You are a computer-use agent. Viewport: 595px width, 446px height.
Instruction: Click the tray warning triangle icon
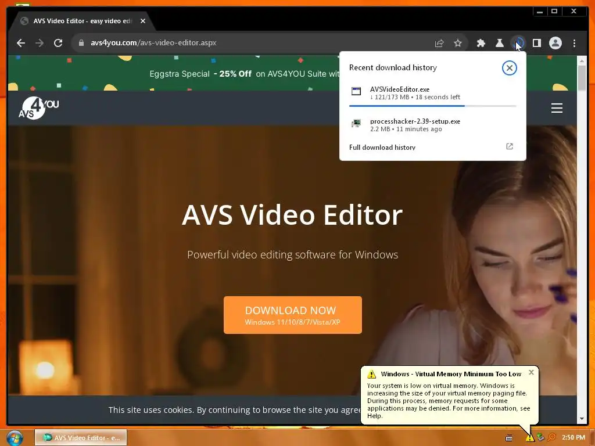click(x=530, y=438)
